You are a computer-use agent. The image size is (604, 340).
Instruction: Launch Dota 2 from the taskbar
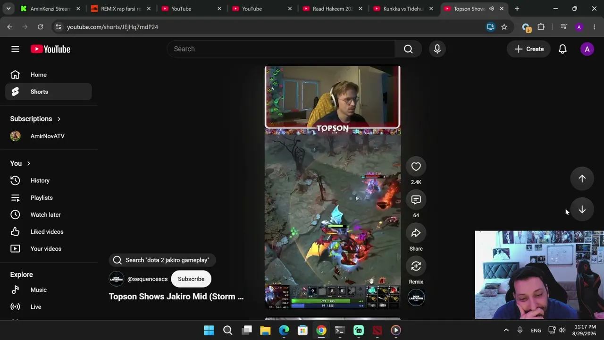click(x=377, y=330)
